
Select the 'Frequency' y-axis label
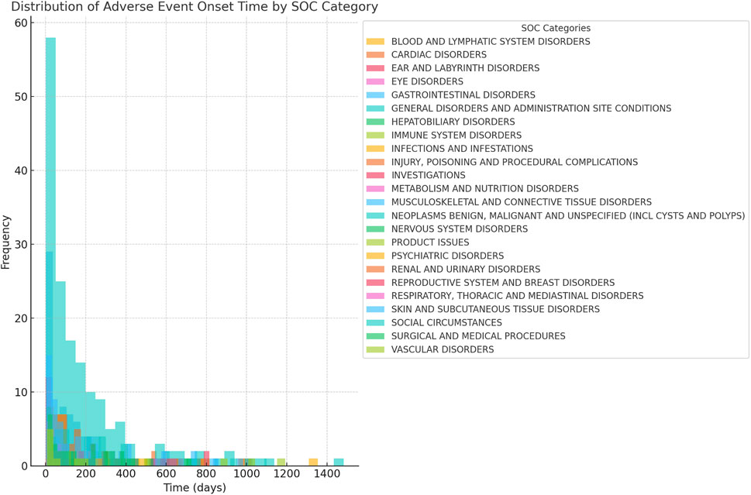click(x=5, y=242)
